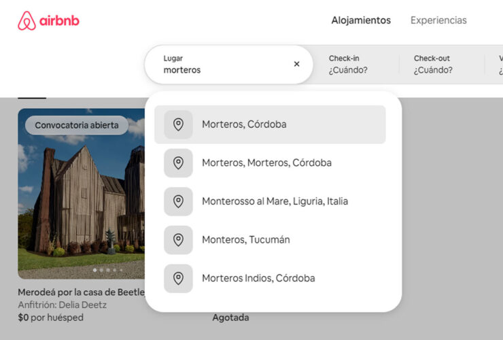Choose the Monterosso al Mare, Liguria, Italia text
Image resolution: width=503 pixels, height=340 pixels.
coord(275,201)
